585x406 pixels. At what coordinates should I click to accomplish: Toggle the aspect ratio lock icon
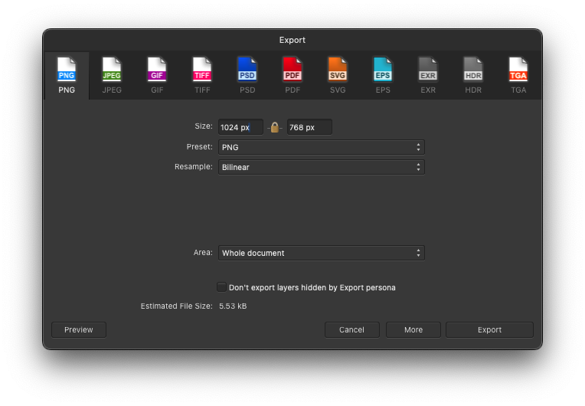coord(275,127)
